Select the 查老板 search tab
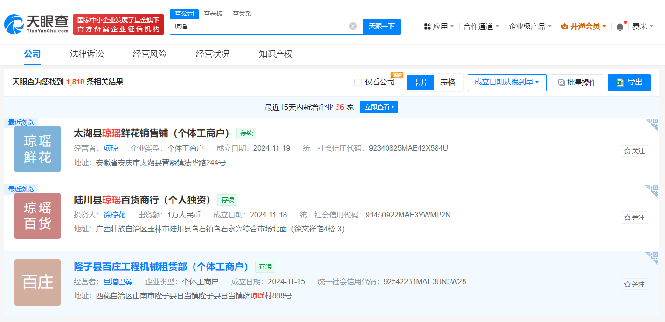The height and width of the screenshot is (322, 665). 213,14
